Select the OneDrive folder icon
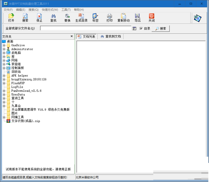Screen dimensions: 209x182 coord(8,45)
